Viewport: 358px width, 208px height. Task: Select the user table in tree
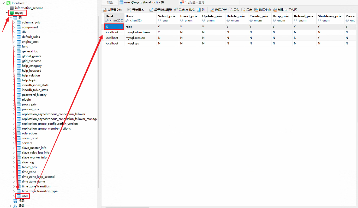pyautogui.click(x=25, y=196)
